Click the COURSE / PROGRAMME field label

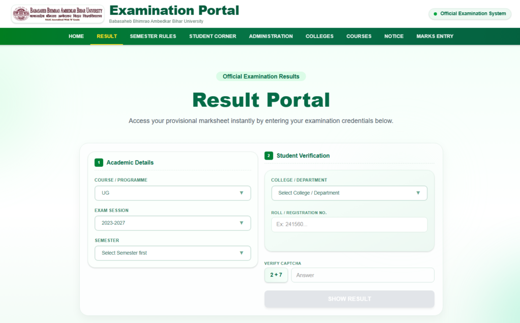121,180
